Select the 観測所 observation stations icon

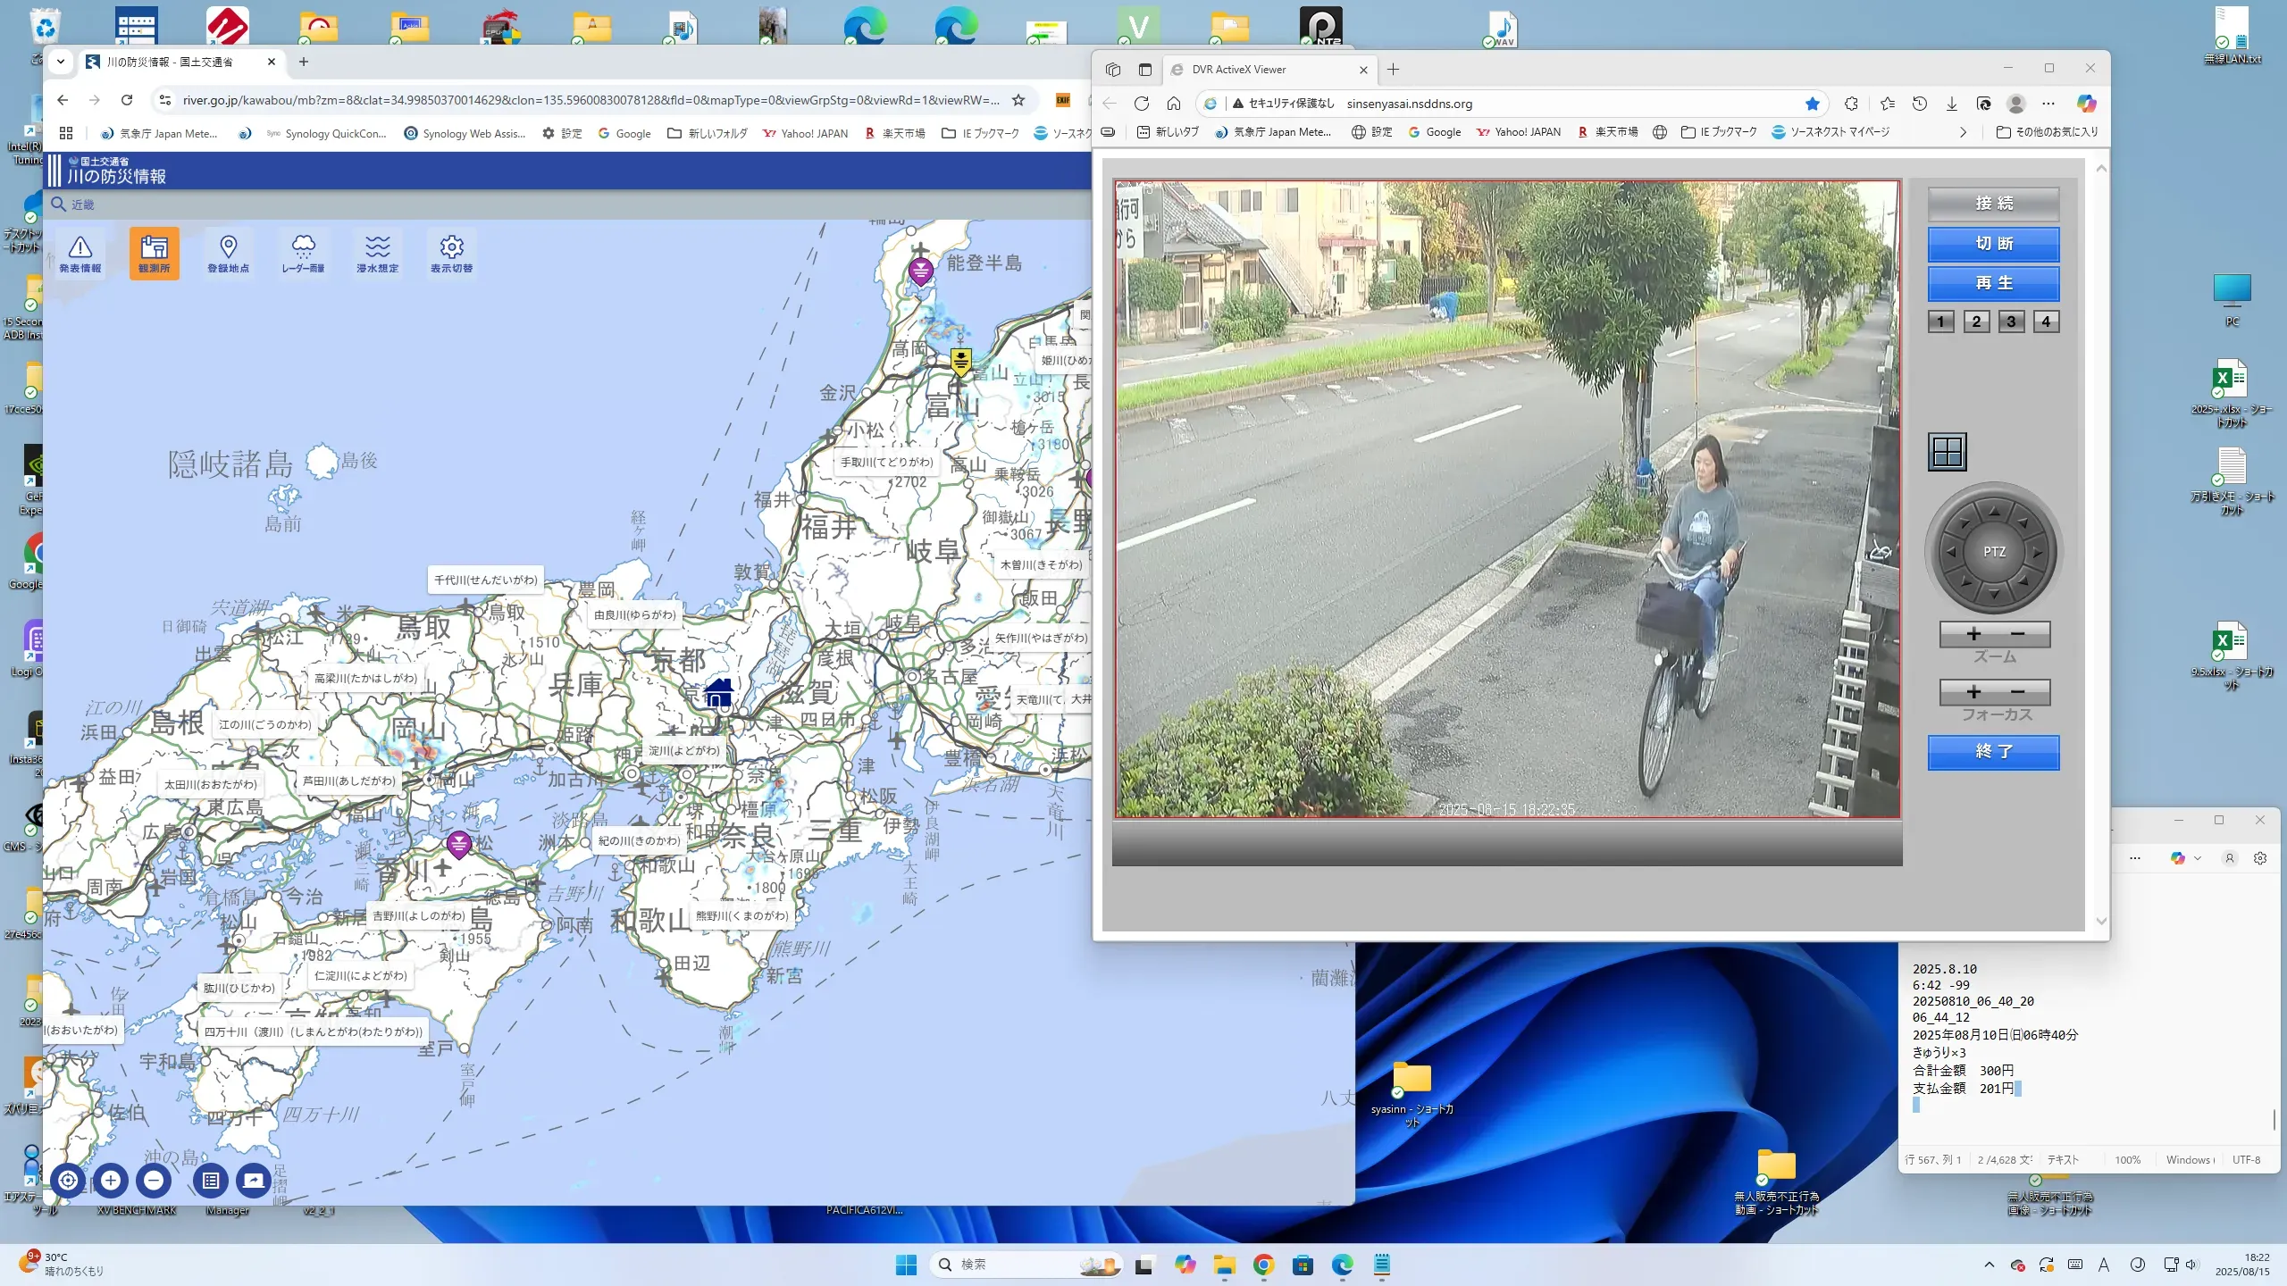click(154, 254)
